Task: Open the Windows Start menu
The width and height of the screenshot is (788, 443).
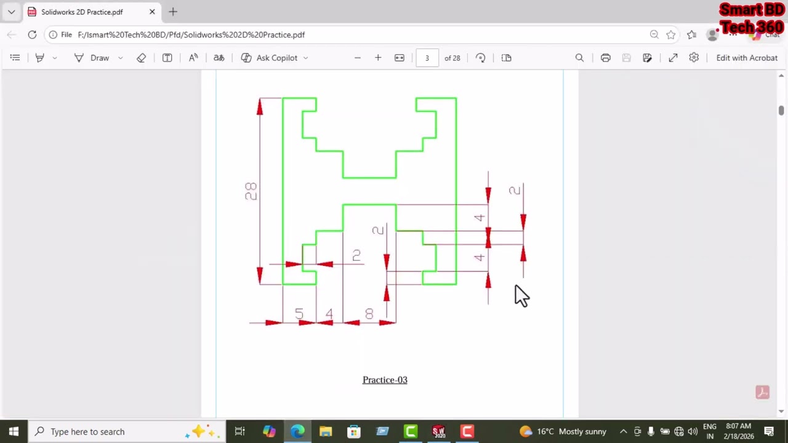Action: pos(14,431)
